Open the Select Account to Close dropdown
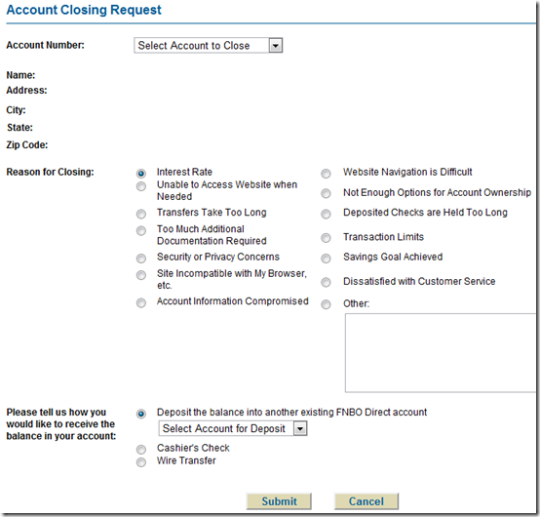This screenshot has width=540, height=517. [x=208, y=46]
